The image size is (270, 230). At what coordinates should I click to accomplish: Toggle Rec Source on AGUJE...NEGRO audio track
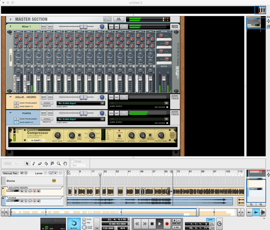(x=167, y=107)
